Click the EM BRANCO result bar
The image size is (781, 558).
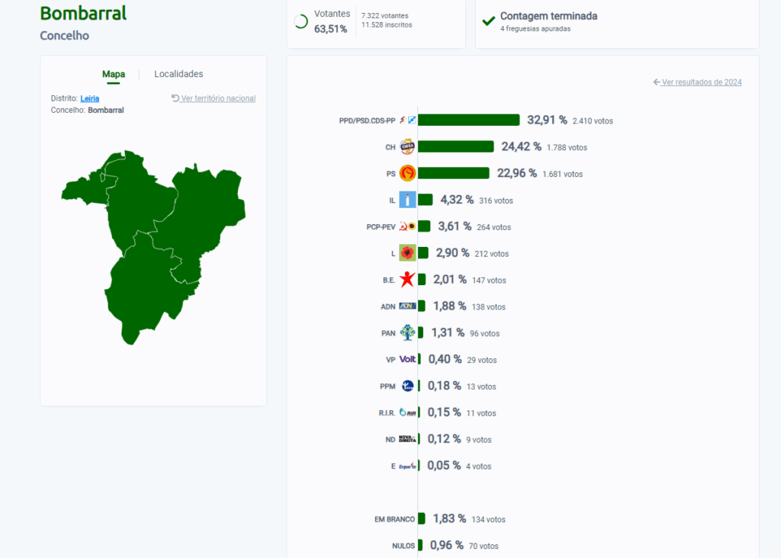[421, 519]
